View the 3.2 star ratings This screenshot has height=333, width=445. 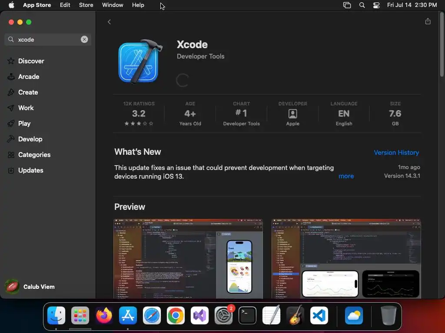click(139, 114)
